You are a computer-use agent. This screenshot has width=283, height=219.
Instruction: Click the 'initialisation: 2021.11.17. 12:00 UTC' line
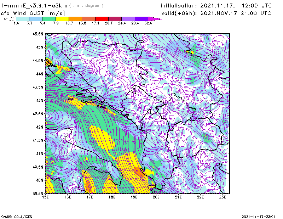click(216, 6)
